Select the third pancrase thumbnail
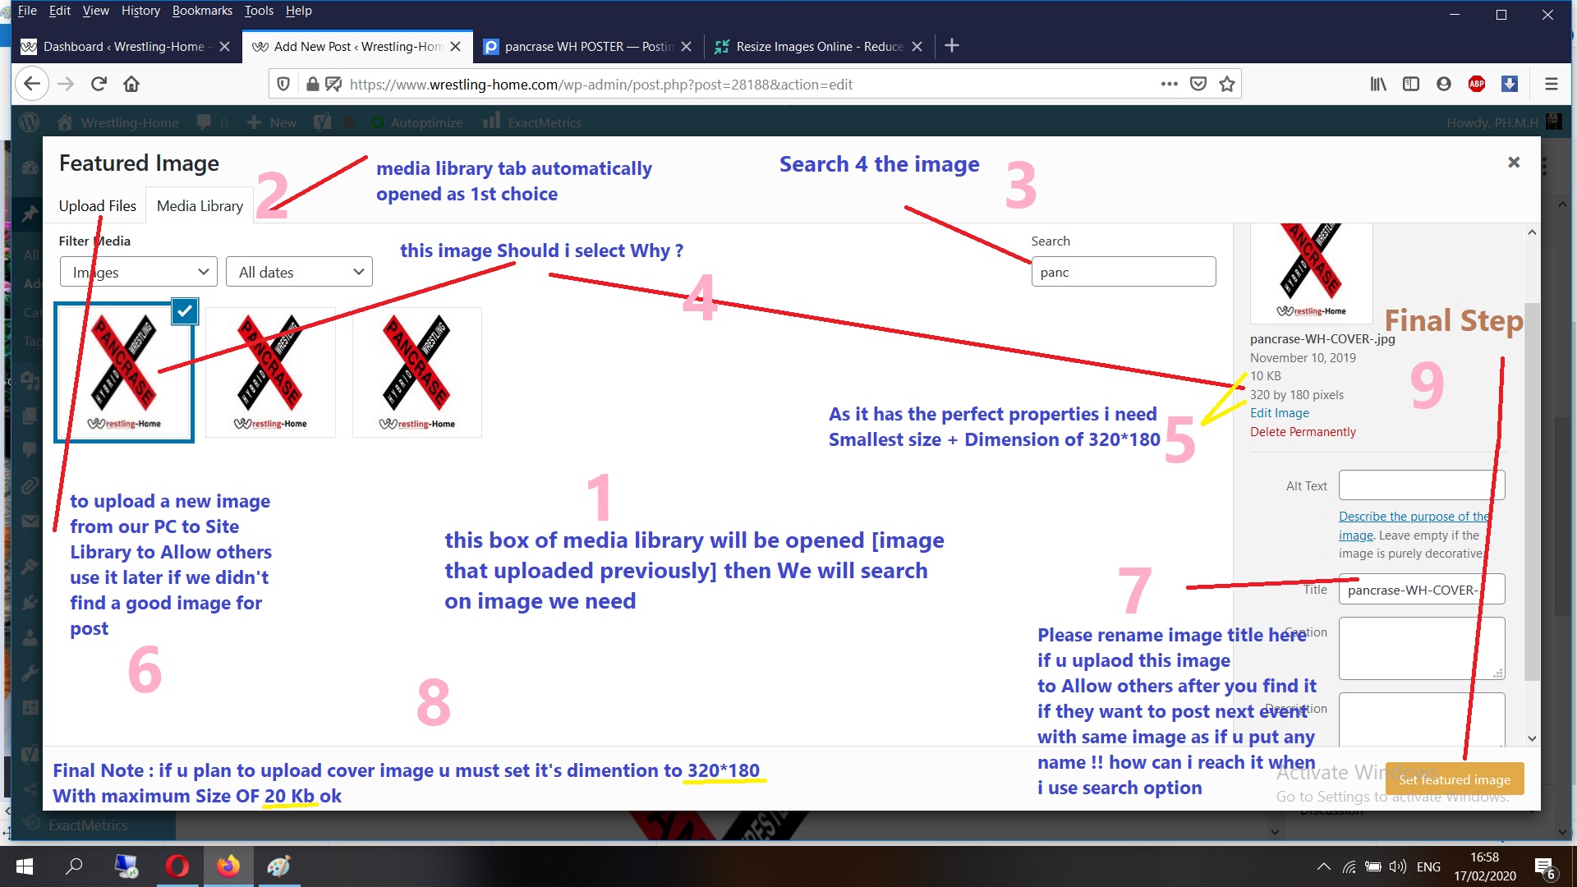Viewport: 1577px width, 887px height. point(416,372)
